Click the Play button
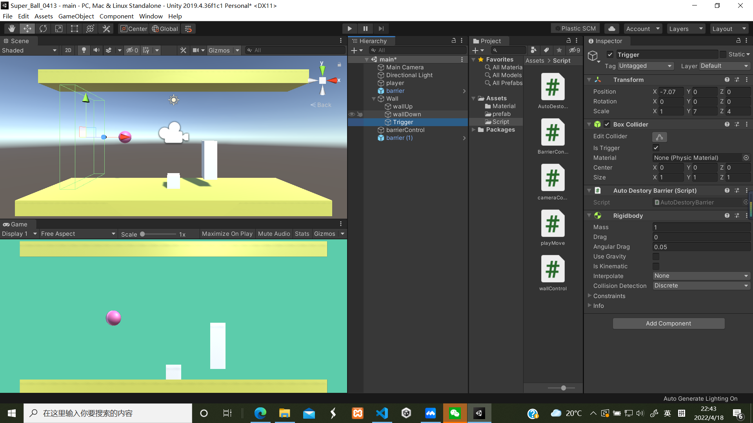The width and height of the screenshot is (753, 423). 349,29
